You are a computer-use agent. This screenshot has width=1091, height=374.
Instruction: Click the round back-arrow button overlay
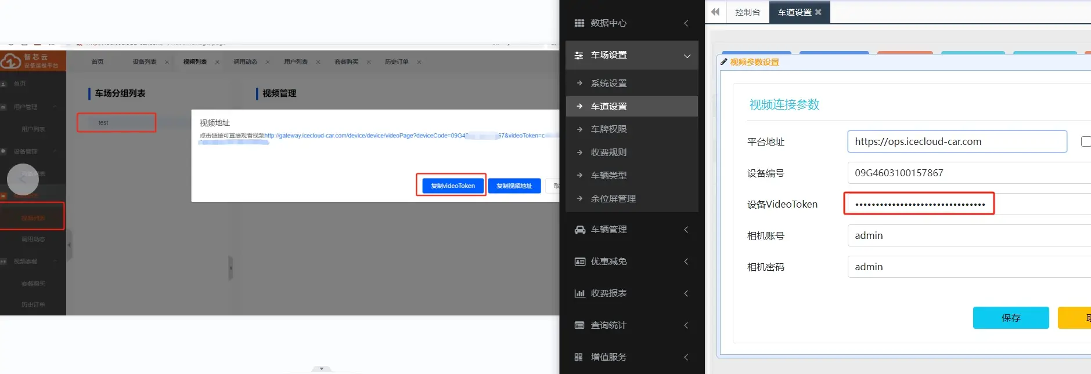(23, 179)
